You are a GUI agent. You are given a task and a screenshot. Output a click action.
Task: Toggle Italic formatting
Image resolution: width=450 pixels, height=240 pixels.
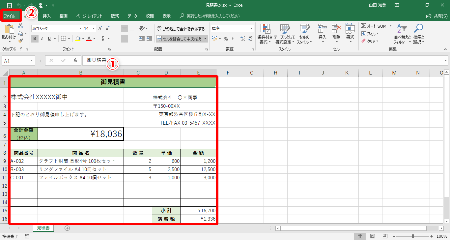pos(42,39)
